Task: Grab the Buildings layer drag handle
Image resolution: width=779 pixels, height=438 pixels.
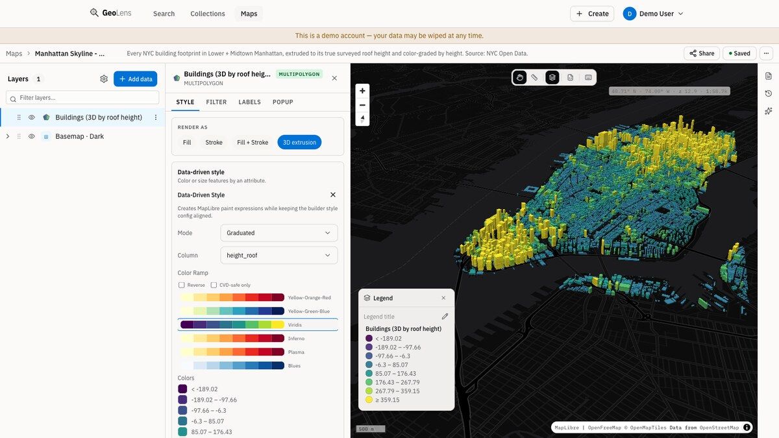Action: [x=19, y=117]
